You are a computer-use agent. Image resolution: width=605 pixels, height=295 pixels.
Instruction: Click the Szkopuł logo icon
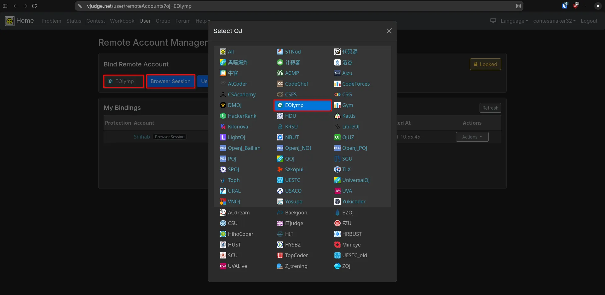[x=280, y=169]
